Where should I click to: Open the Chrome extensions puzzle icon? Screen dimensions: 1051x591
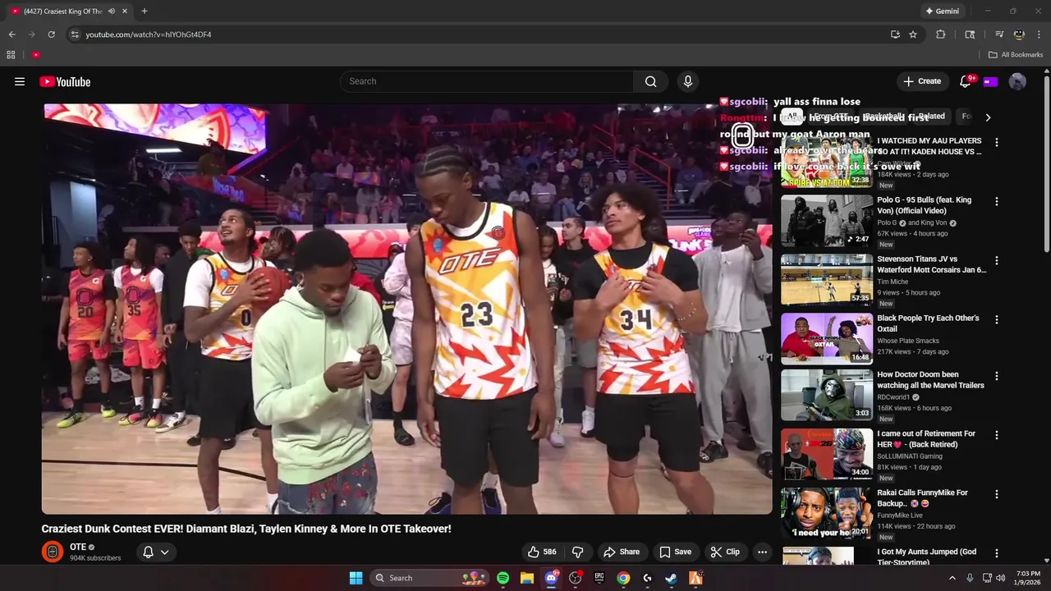[x=941, y=34]
